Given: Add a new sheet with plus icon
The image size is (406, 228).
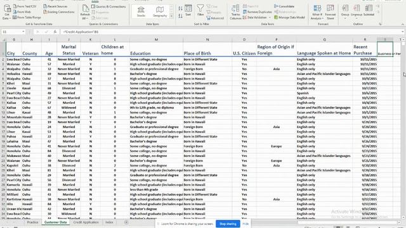Looking at the screenshot, I should [x=126, y=222].
